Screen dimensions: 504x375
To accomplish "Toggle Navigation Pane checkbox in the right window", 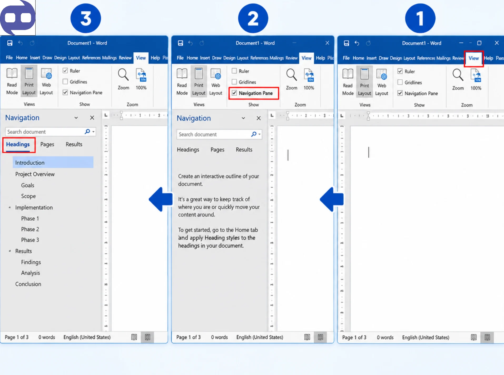I will pos(400,93).
